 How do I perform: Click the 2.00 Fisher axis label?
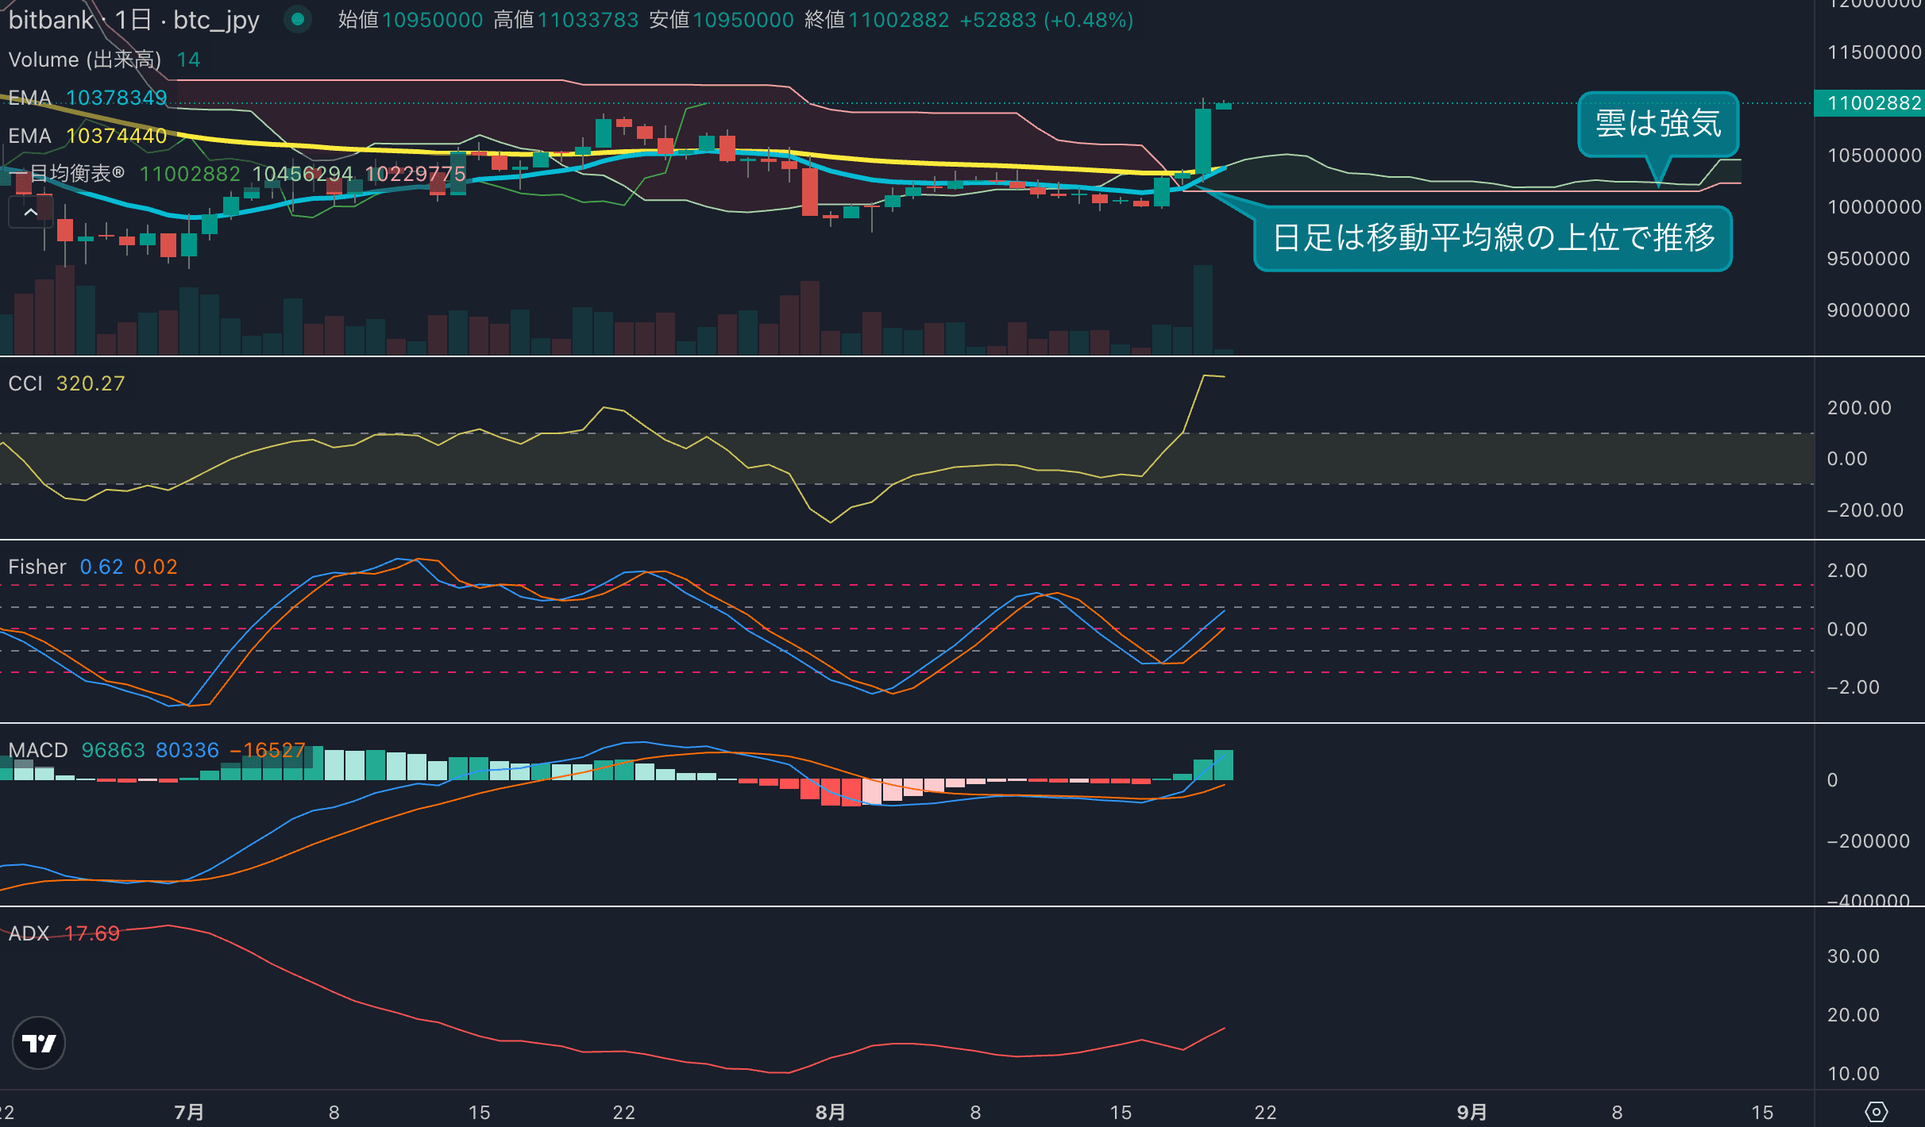pos(1847,571)
